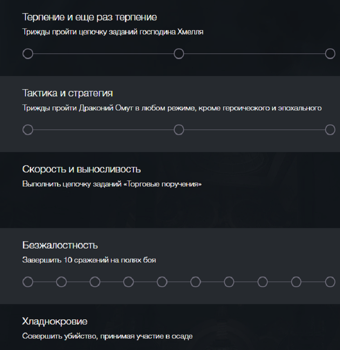Click the seventh Безжалостность progress circle
340x350 pixels.
229,282
